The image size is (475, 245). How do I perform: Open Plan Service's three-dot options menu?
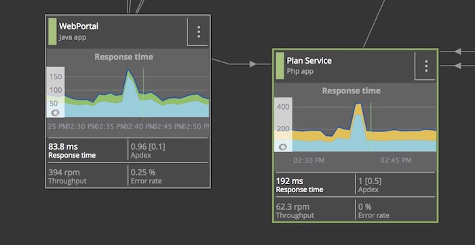click(x=426, y=66)
